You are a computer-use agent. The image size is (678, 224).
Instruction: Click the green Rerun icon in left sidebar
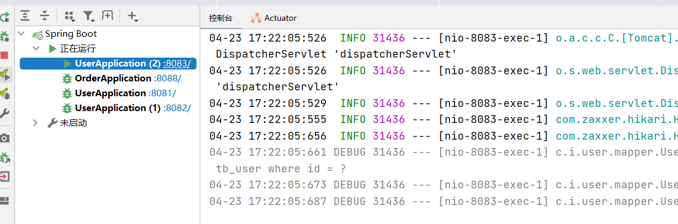tap(5, 17)
